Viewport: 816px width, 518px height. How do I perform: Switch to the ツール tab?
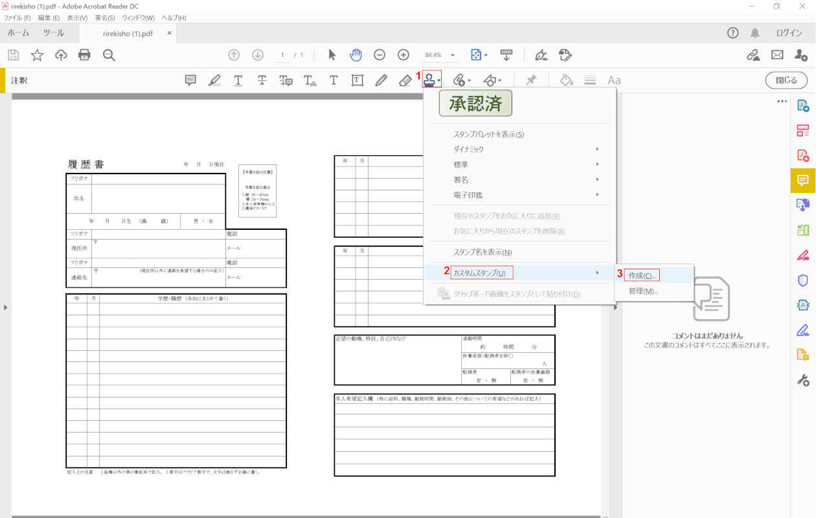pos(54,33)
